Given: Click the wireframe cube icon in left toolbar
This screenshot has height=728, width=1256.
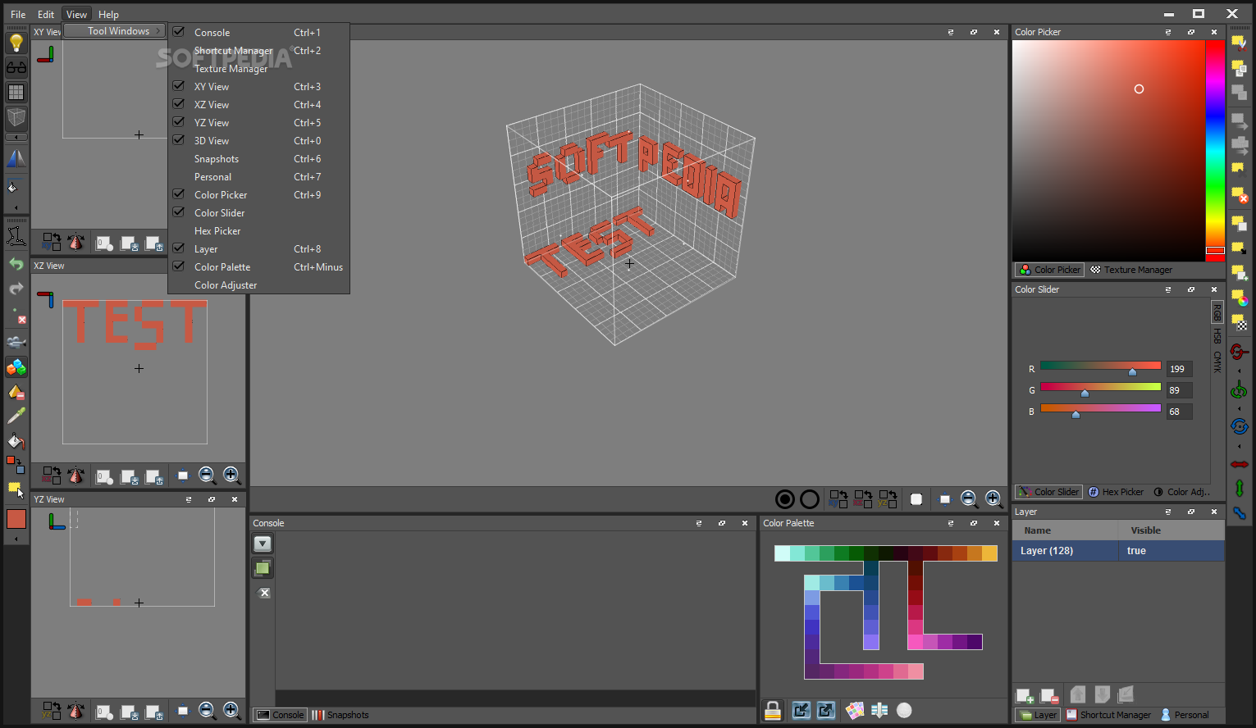Looking at the screenshot, I should [16, 117].
